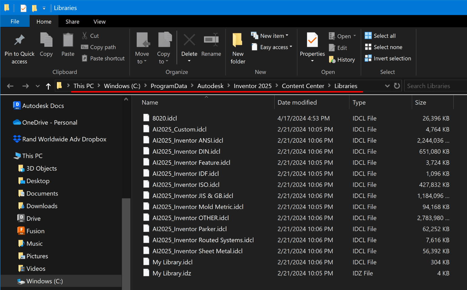
Task: Open file History
Action: coord(342,60)
